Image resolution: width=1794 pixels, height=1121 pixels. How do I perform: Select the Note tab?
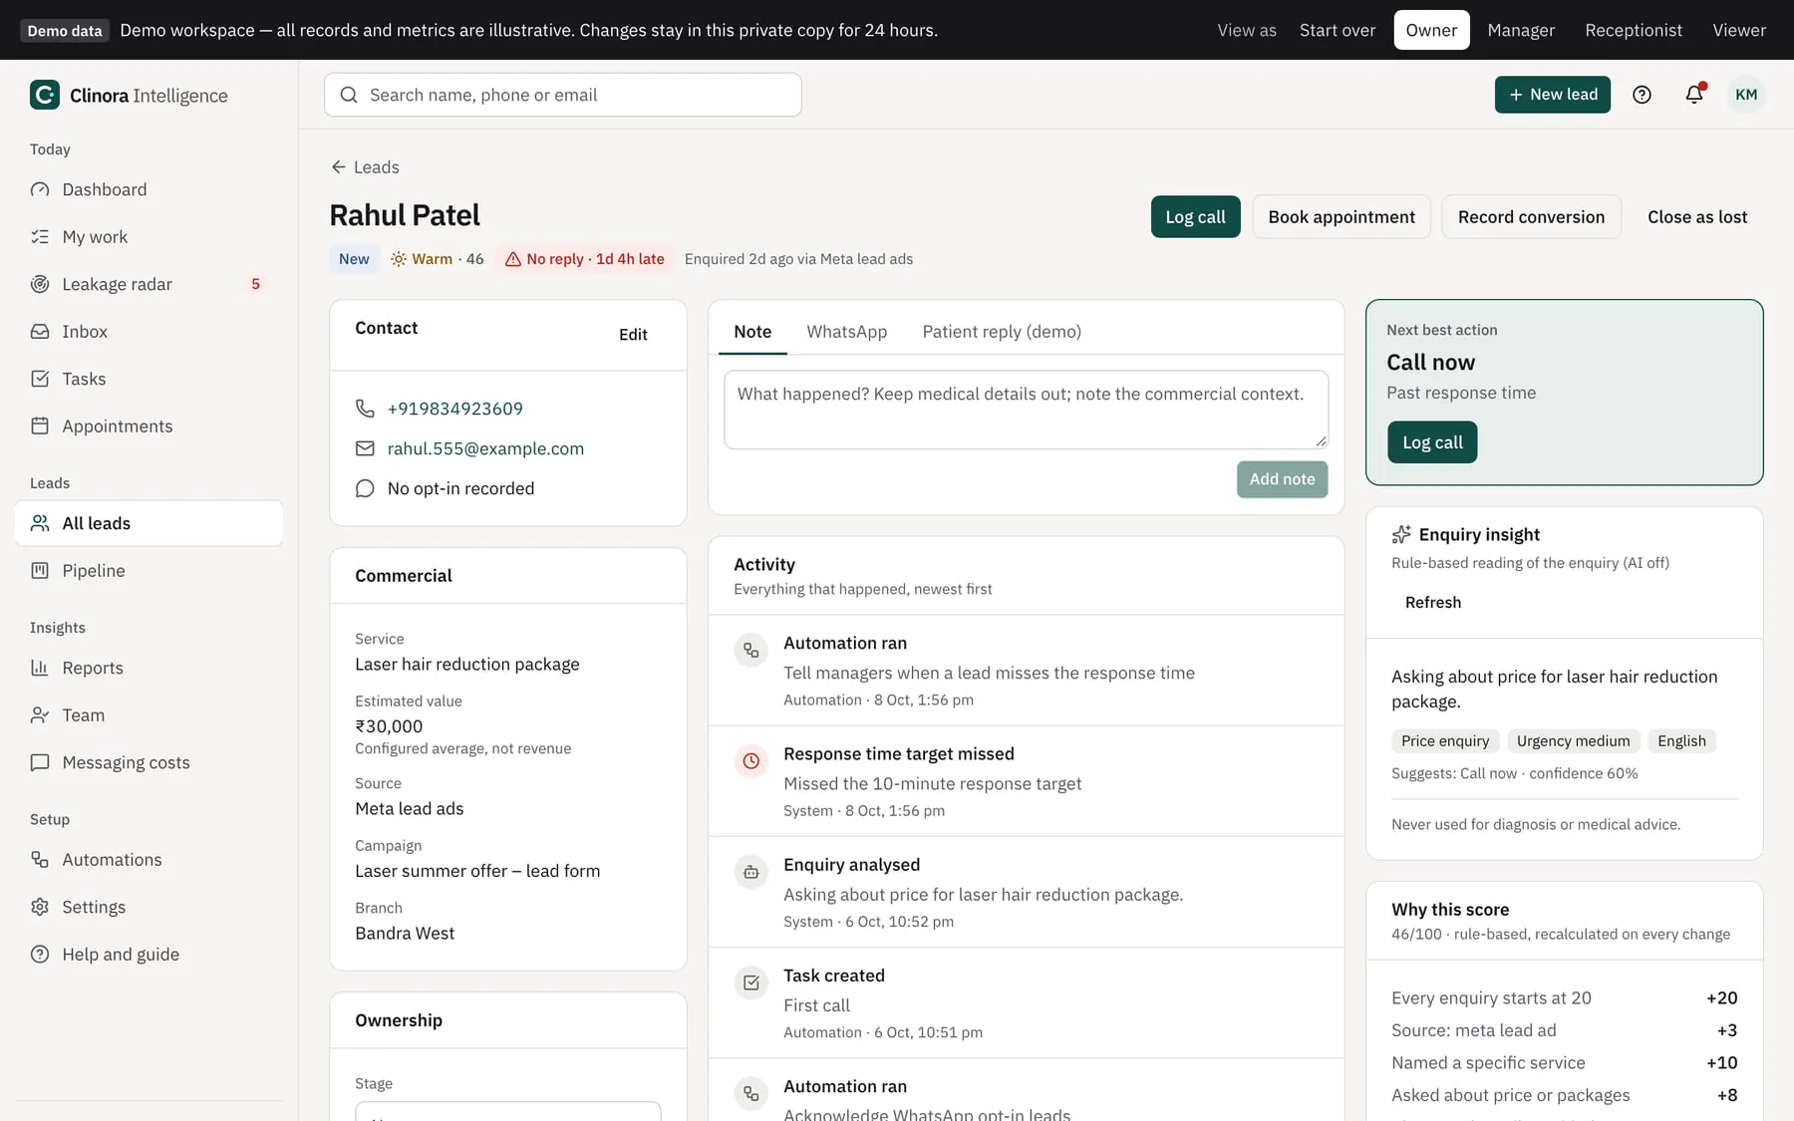coord(752,332)
